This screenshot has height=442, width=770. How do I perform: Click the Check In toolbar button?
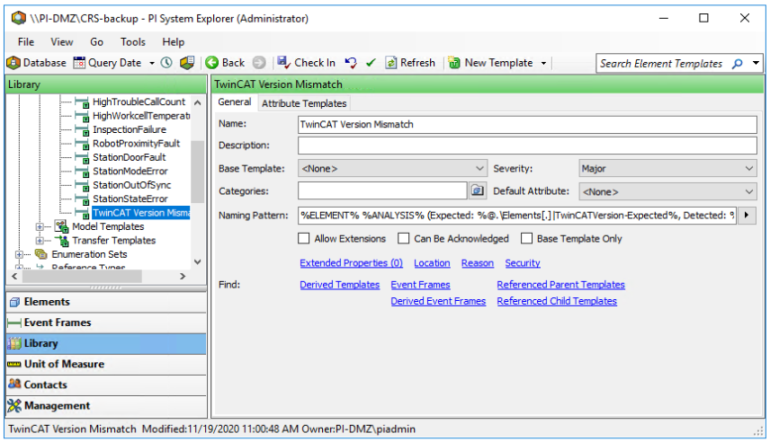[306, 63]
